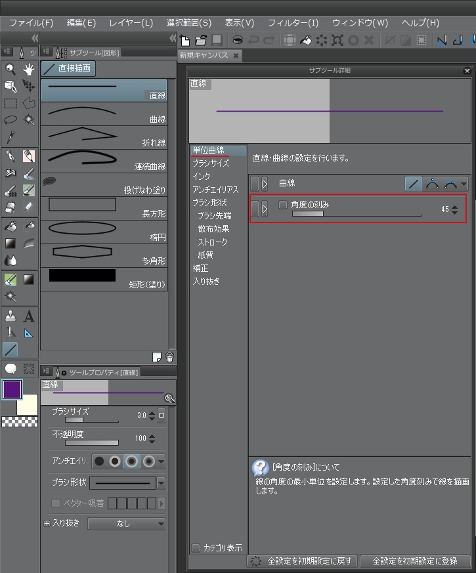
Task: Click the purple main color swatch
Action: (12, 390)
